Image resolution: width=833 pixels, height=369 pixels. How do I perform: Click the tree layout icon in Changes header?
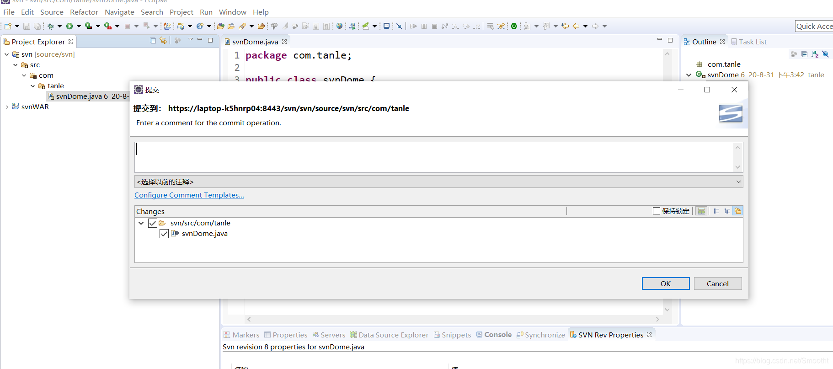(x=727, y=211)
